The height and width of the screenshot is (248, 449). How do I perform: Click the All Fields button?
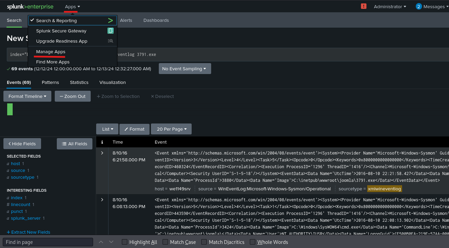pyautogui.click(x=74, y=144)
